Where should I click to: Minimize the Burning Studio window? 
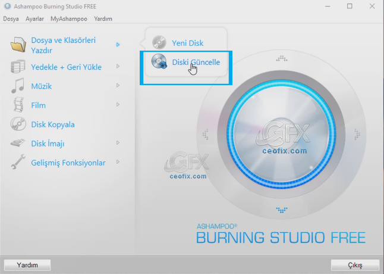[328, 7]
